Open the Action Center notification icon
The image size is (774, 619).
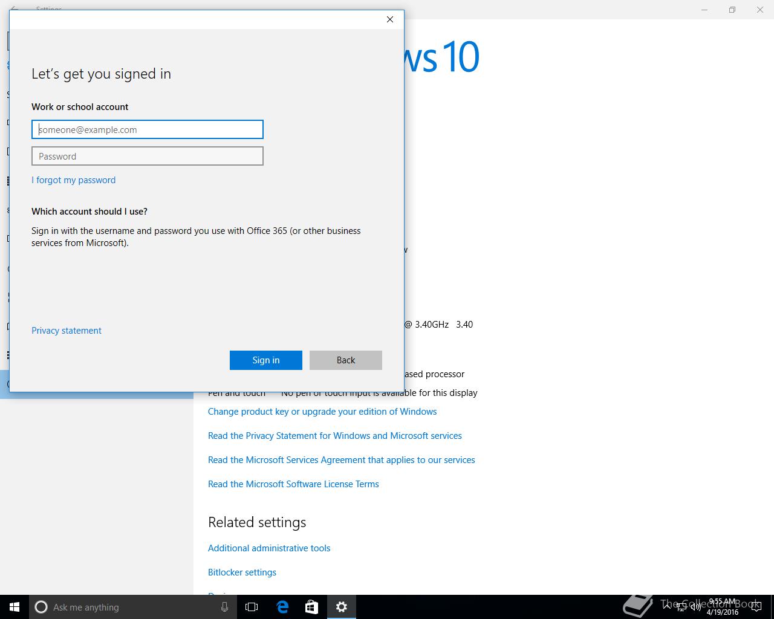click(756, 607)
